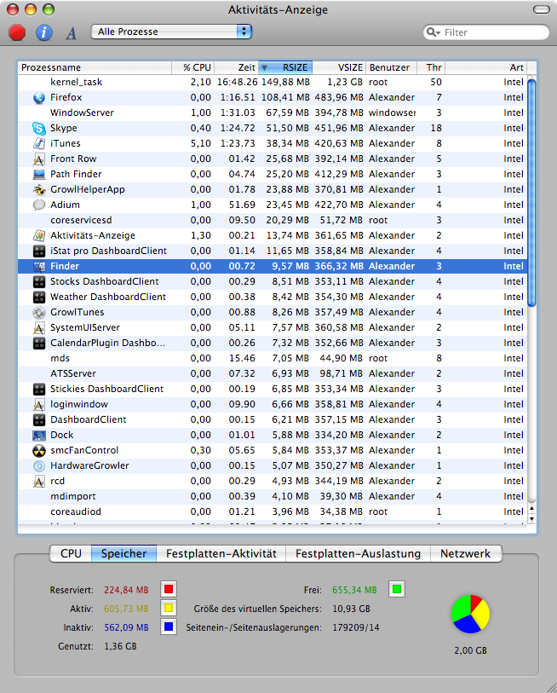Select the mds process row
The width and height of the screenshot is (557, 693).
(x=273, y=358)
